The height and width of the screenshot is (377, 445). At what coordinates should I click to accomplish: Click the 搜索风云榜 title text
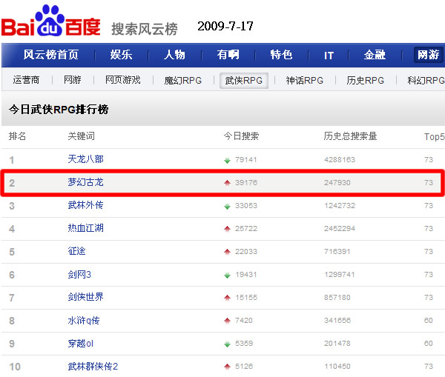[145, 29]
